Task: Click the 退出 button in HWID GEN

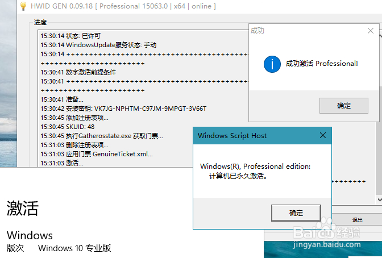Action: 357,220
